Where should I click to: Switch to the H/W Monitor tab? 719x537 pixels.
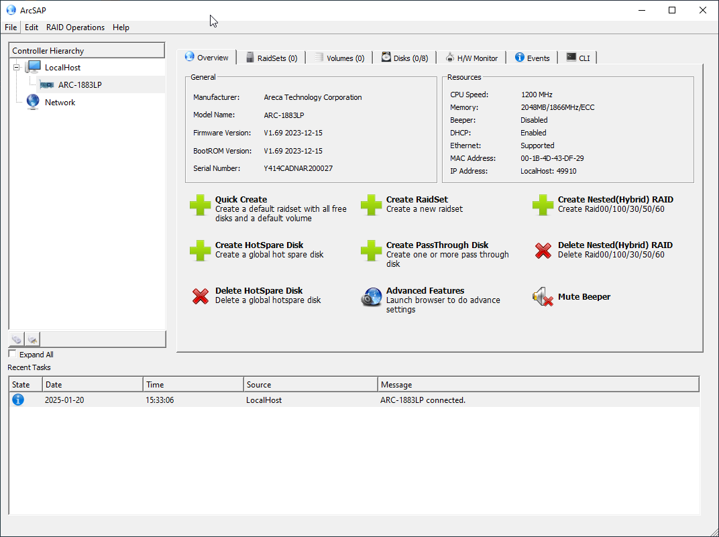(472, 58)
